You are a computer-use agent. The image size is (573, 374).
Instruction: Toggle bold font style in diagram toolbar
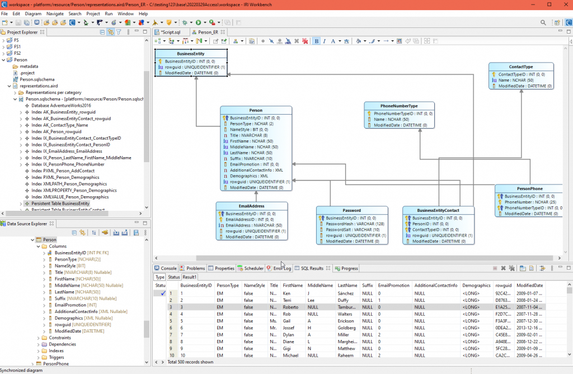coord(317,41)
